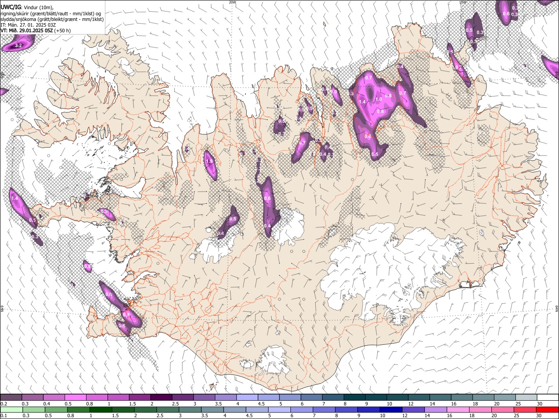The image size is (559, 419).
Task: Pick the violet 12 swatch, lower legend row
Action: tap(413, 410)
